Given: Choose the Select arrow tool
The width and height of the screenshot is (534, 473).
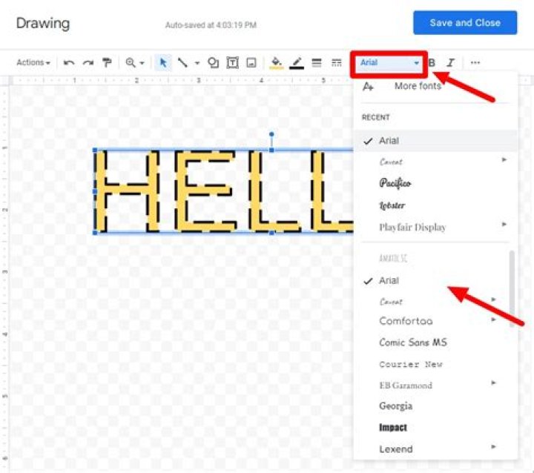Looking at the screenshot, I should (163, 63).
